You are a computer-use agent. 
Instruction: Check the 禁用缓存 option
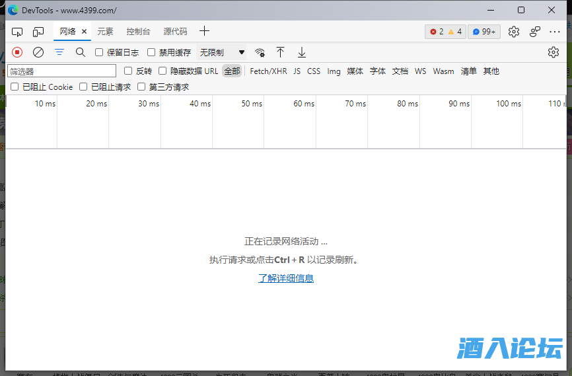click(x=151, y=52)
